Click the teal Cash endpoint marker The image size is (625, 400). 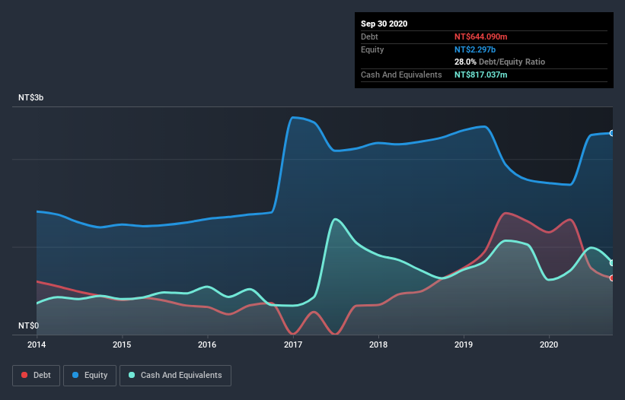[x=612, y=263]
